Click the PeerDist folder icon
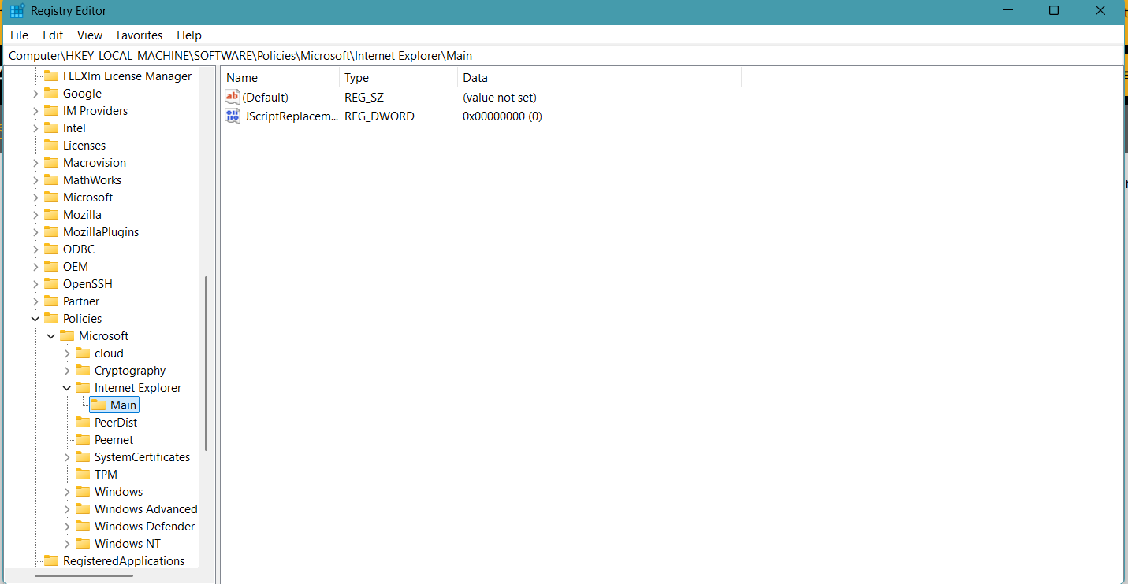 point(83,423)
